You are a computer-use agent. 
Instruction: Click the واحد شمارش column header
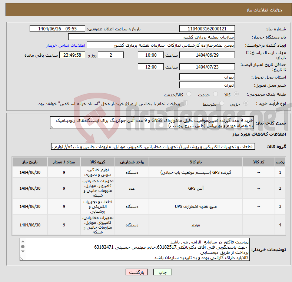point(132,162)
